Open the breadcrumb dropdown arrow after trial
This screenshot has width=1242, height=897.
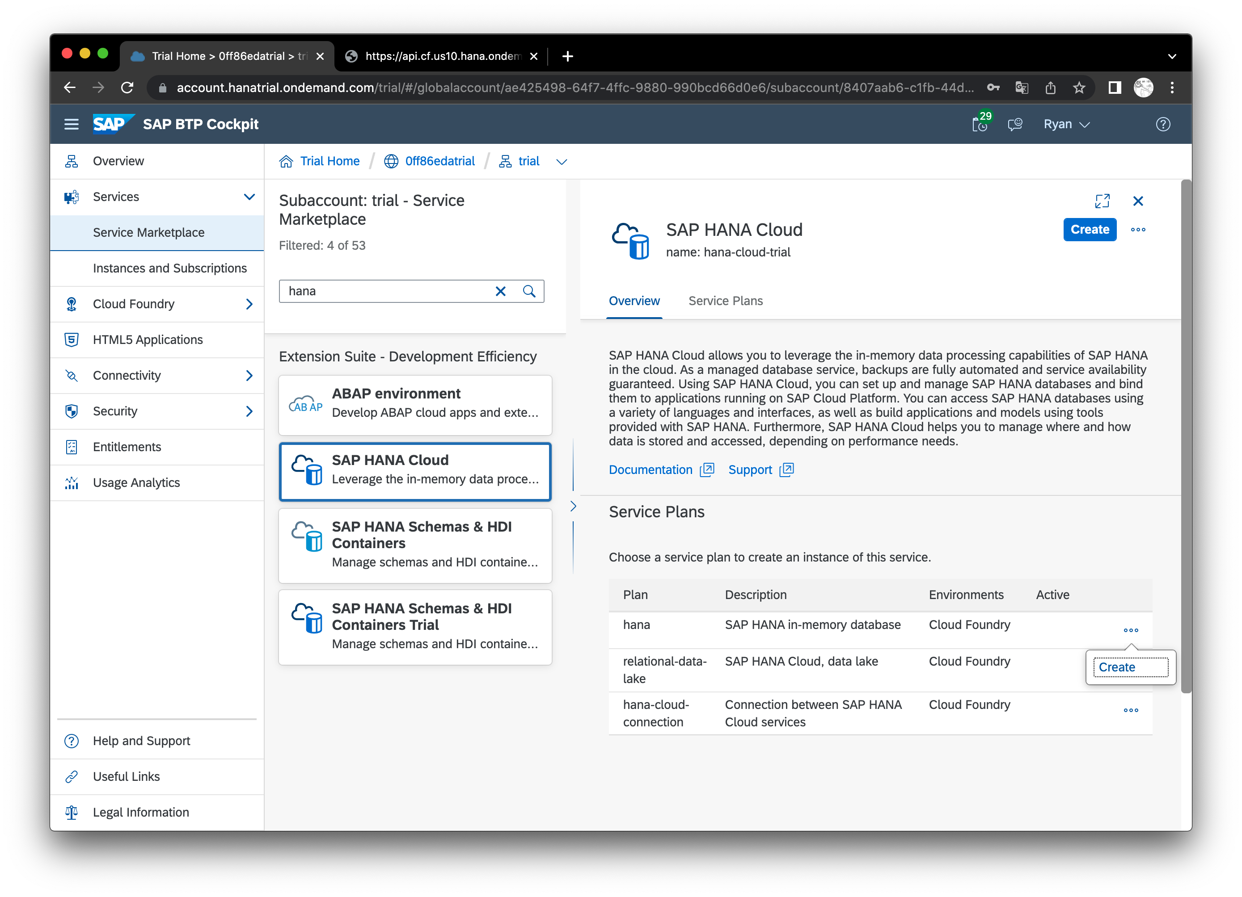[561, 161]
